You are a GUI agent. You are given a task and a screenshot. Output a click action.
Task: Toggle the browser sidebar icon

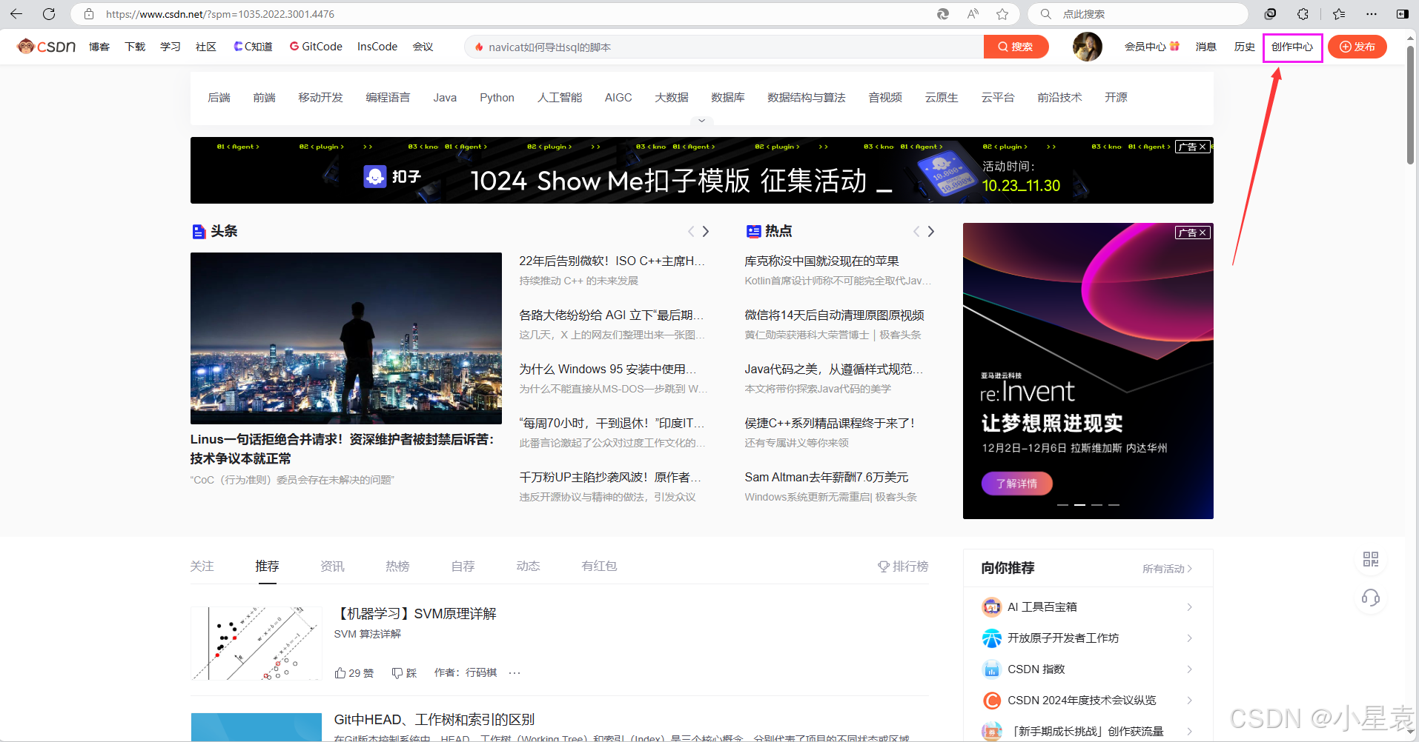[x=1402, y=14]
